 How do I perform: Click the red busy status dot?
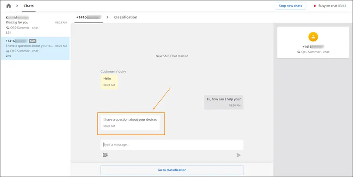pyautogui.click(x=315, y=6)
